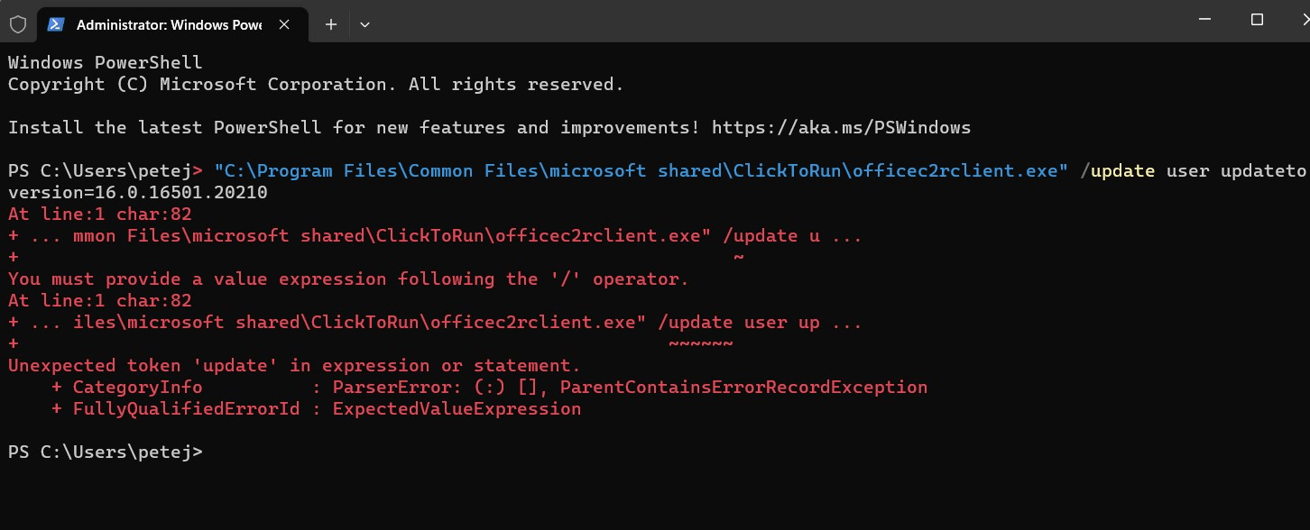Click the CategoryInfo ParserError line

pyautogui.click(x=489, y=387)
